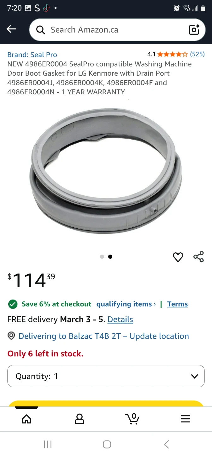Open the Terms link
Screen dimensions: 212x456
coord(177,304)
